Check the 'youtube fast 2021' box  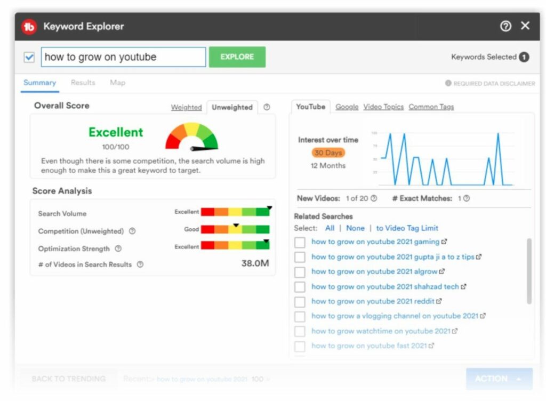(x=300, y=347)
